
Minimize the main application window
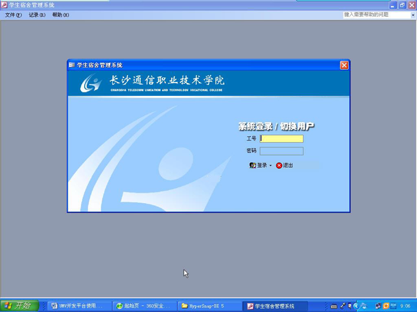393,5
